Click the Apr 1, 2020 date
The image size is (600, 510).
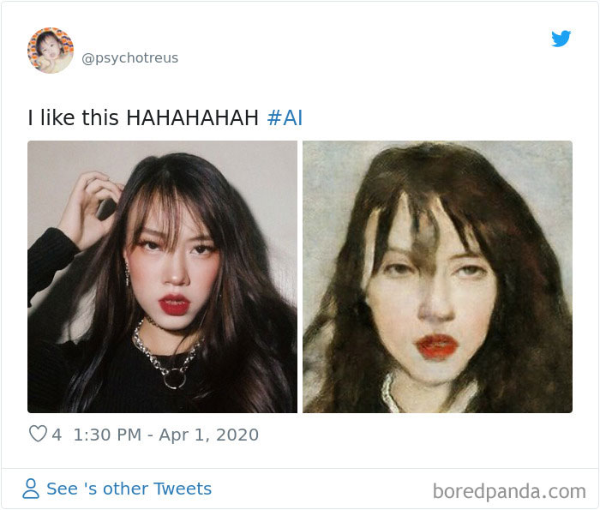[x=208, y=435]
